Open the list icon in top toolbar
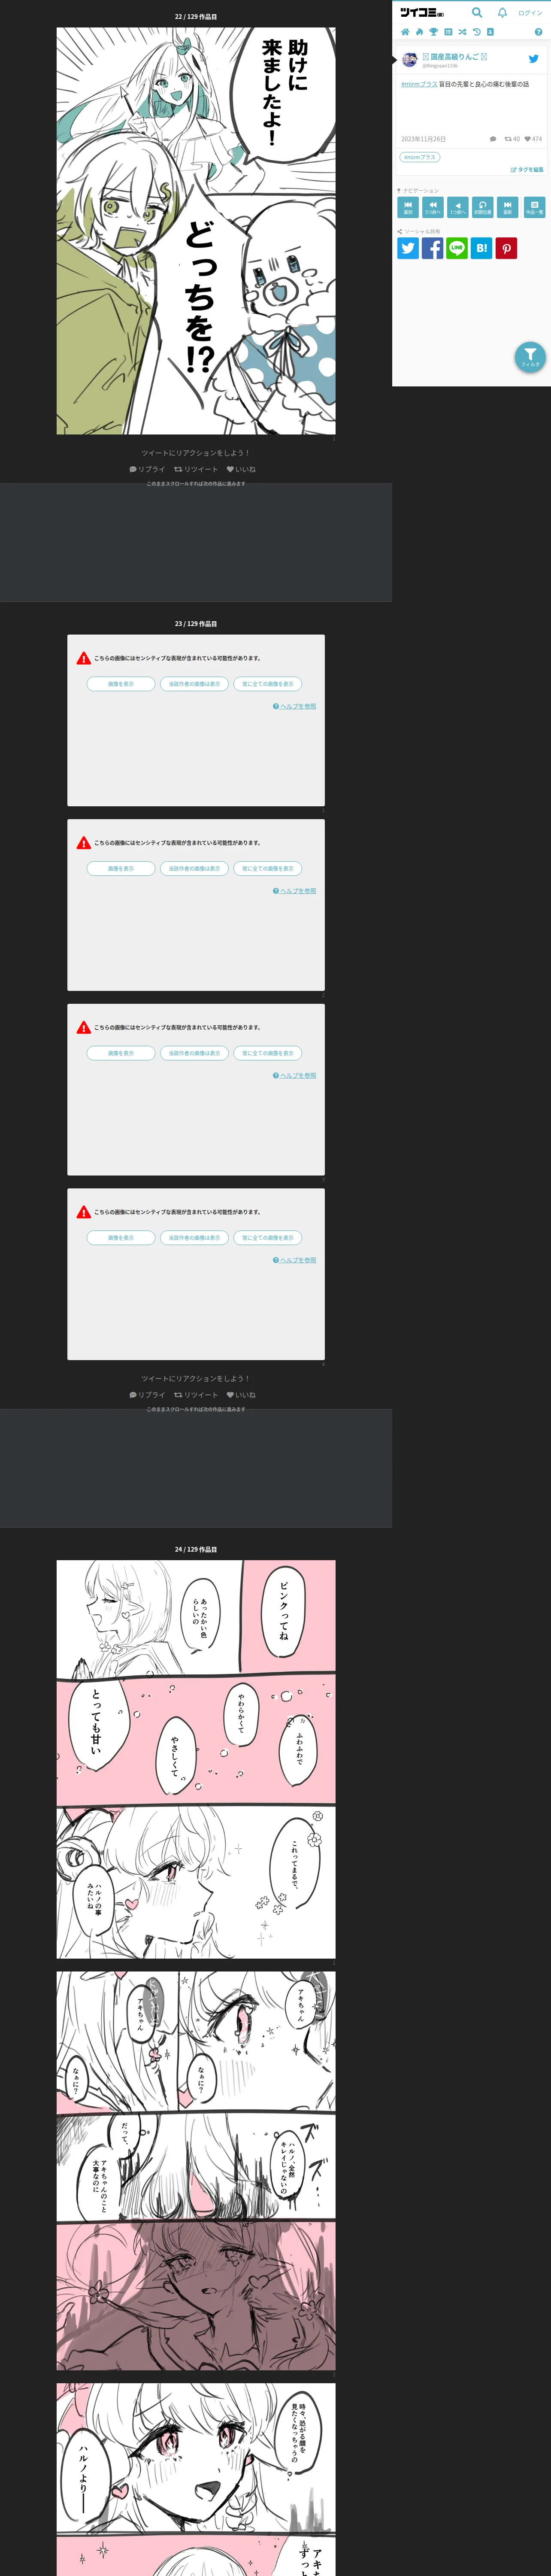 pyautogui.click(x=448, y=32)
